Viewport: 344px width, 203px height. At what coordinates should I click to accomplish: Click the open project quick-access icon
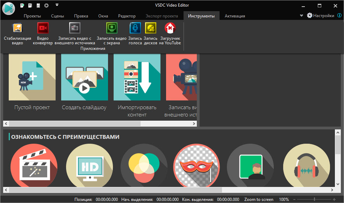pyautogui.click(x=30, y=5)
